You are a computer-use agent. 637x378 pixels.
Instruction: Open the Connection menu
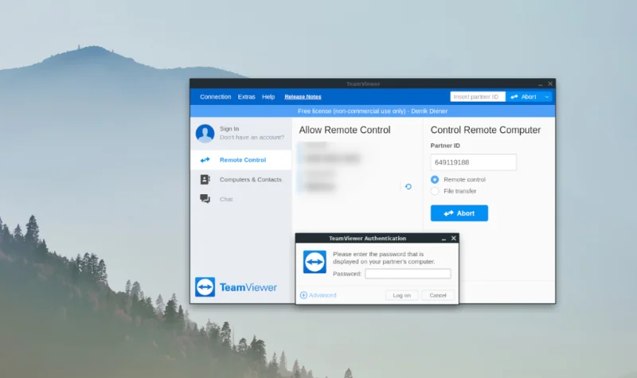pyautogui.click(x=215, y=96)
